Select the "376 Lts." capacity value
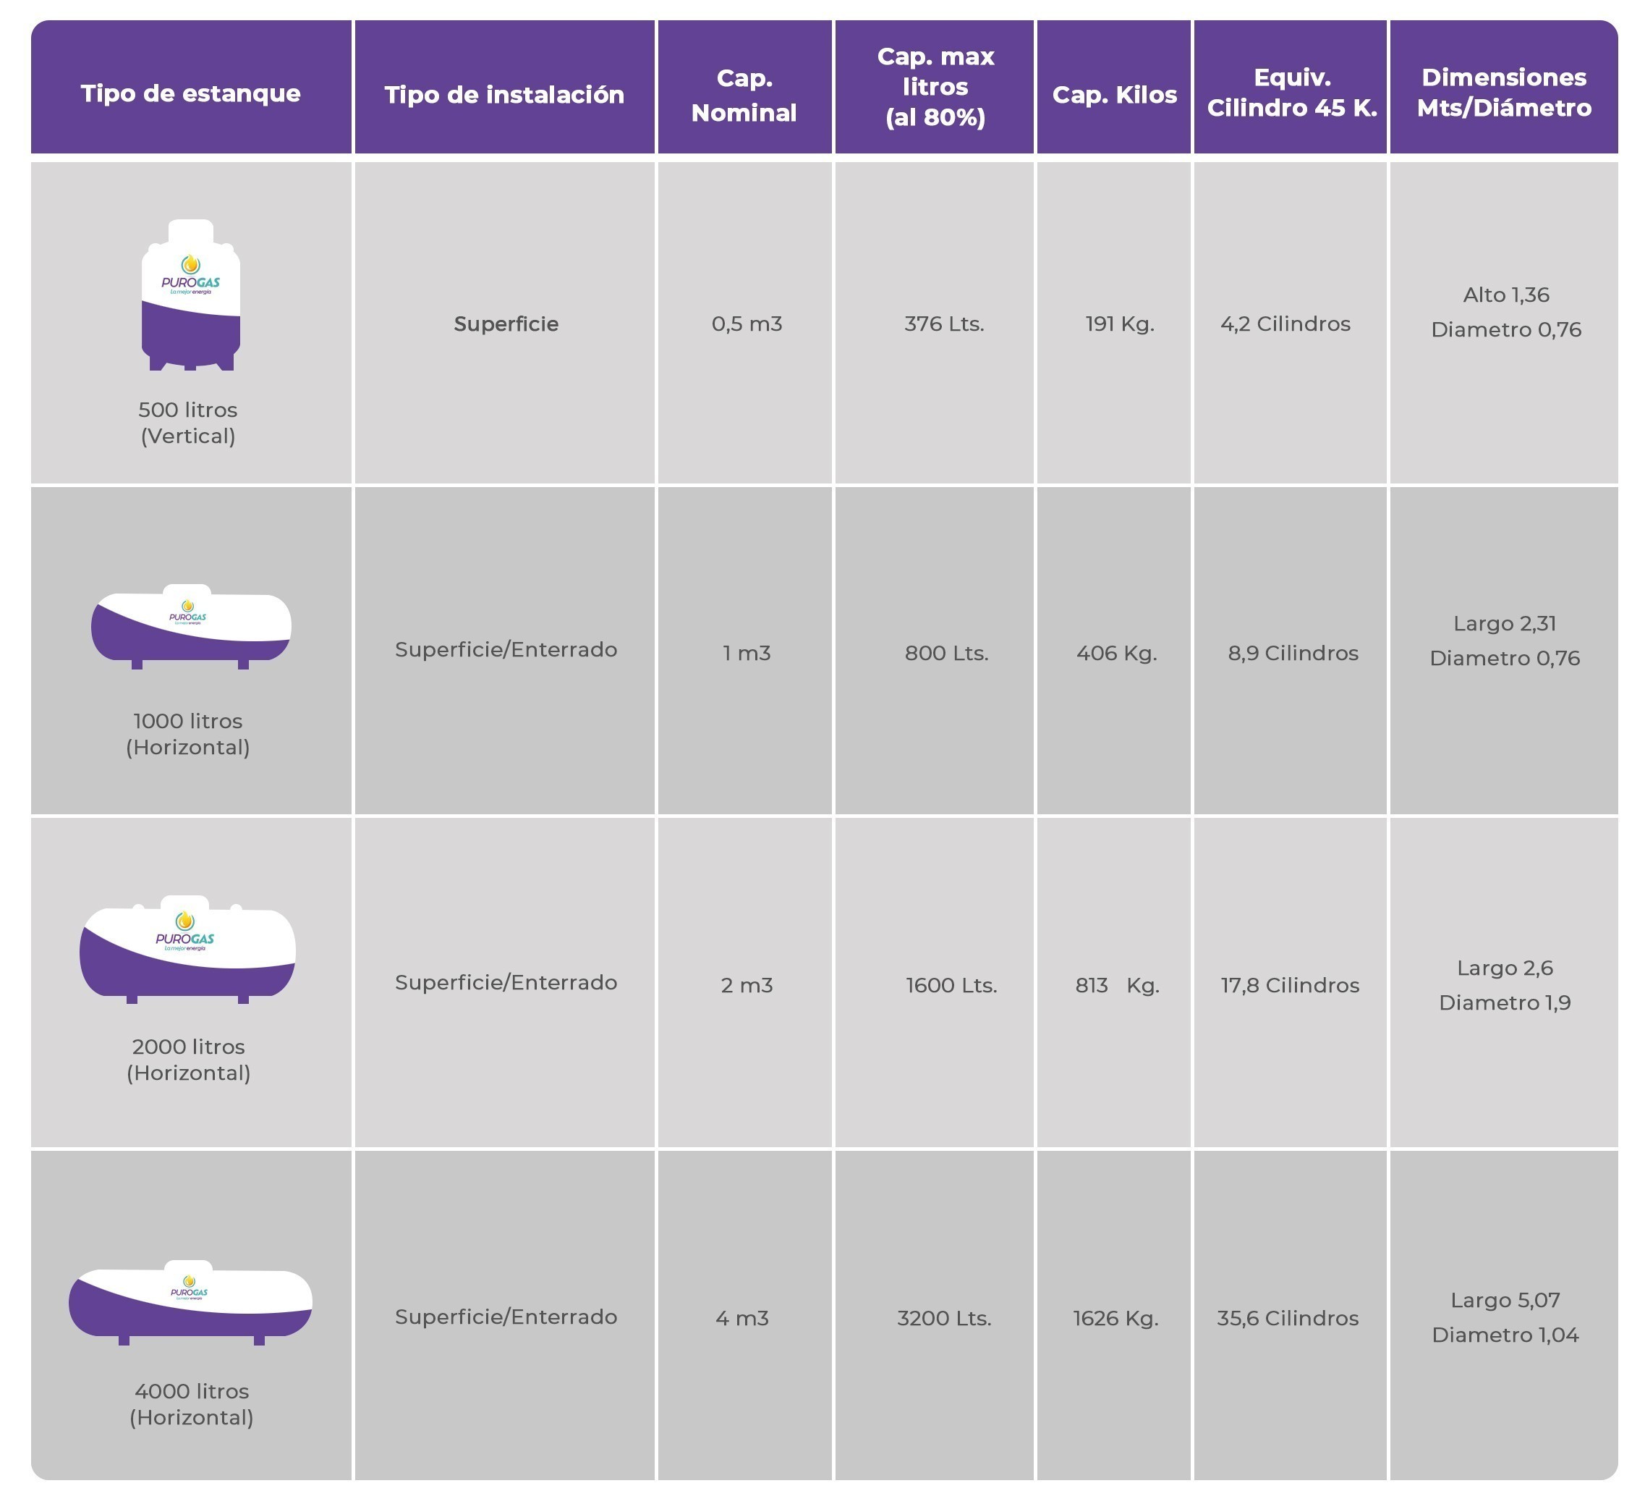The width and height of the screenshot is (1632, 1512). pyautogui.click(x=943, y=324)
